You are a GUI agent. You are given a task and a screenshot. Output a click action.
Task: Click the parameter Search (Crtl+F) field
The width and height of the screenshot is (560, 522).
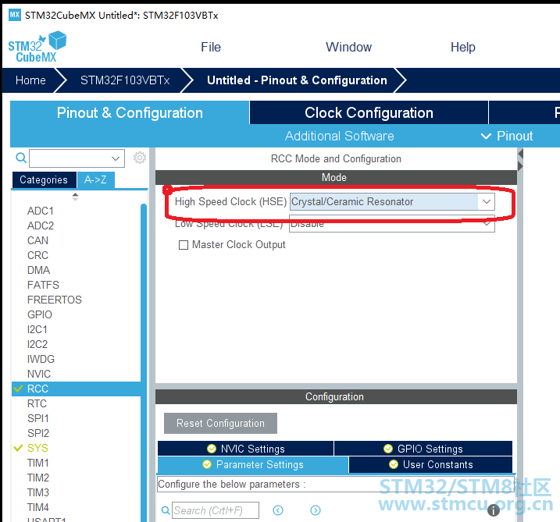click(x=216, y=510)
